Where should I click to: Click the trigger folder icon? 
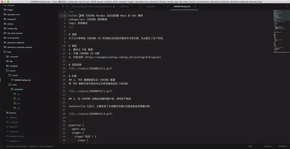click(5, 10)
